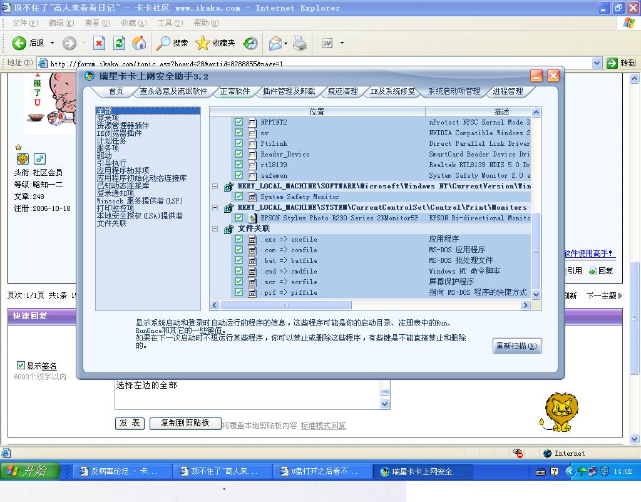Viewport: 641px width, 502px height.
Task: Open the 文件(F) menu
Action: [x=24, y=23]
